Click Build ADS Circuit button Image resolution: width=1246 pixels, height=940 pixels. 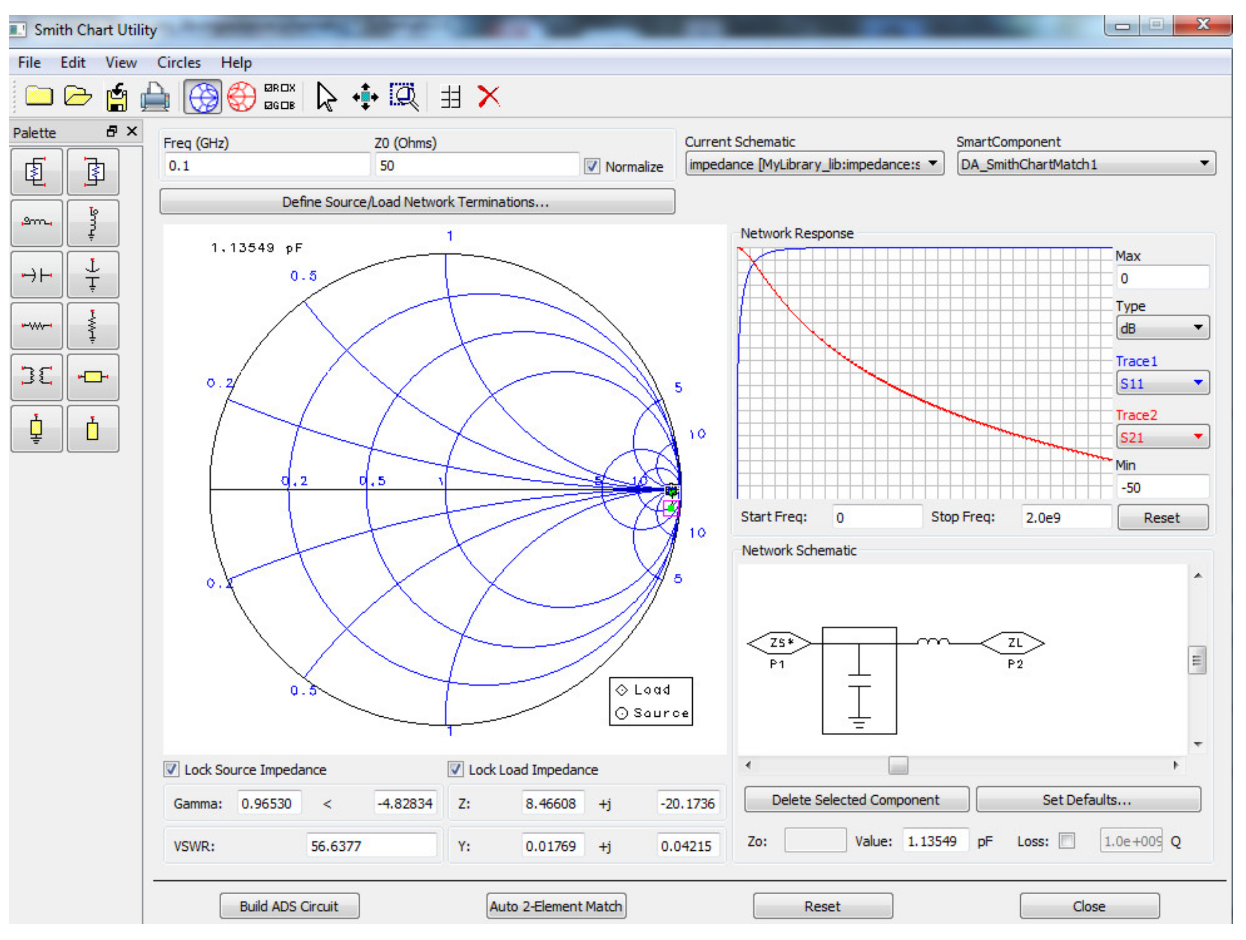[x=289, y=906]
